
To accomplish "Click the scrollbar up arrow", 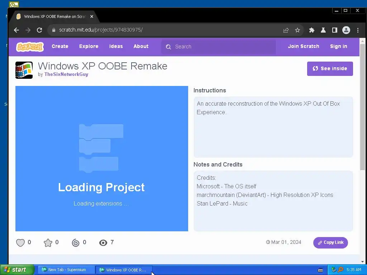I will tap(362, 41).
